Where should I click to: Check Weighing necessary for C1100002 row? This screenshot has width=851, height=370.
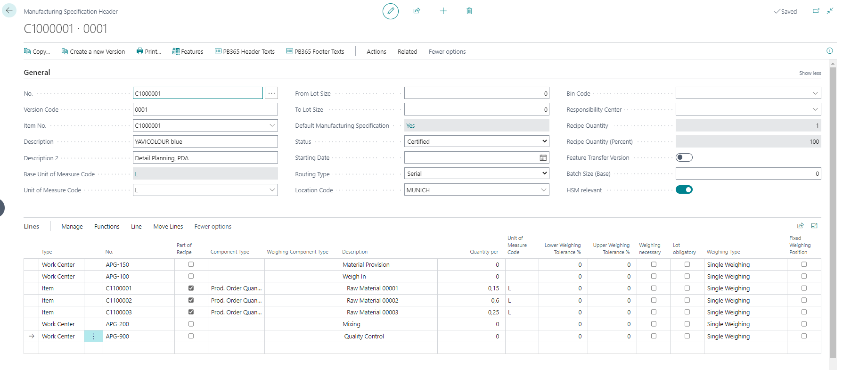(x=654, y=300)
